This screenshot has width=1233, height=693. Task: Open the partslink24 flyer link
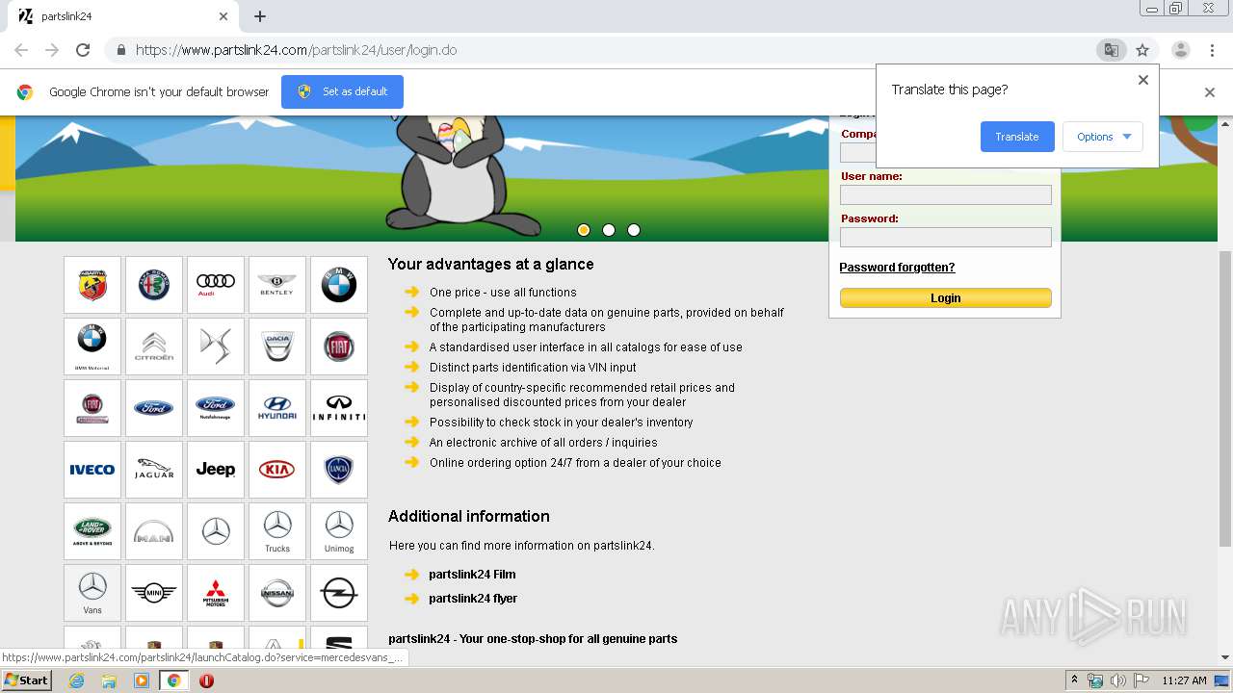(473, 599)
